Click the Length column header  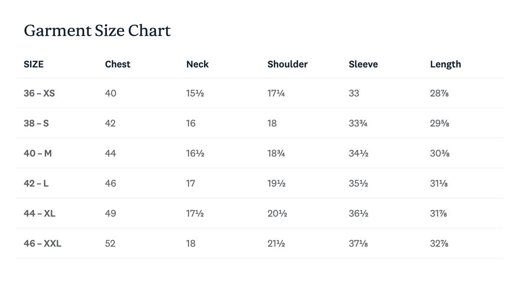pyautogui.click(x=445, y=65)
